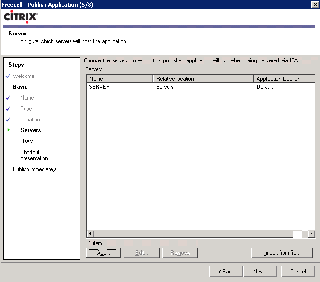This screenshot has width=320, height=282.
Task: Sort servers by the Name column header
Action: coord(120,78)
